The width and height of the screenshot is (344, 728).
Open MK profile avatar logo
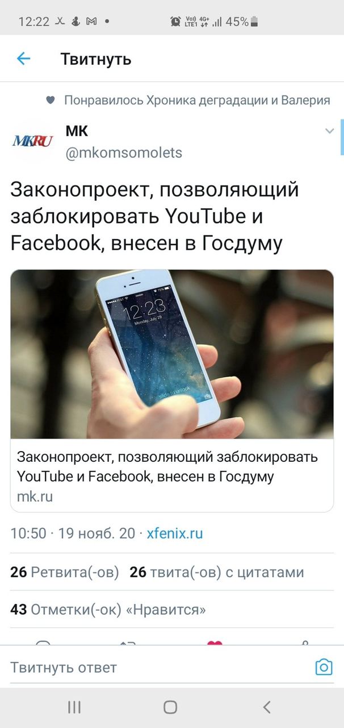pos(32,142)
